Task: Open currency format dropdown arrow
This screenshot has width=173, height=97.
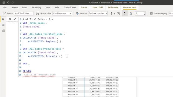Action: (115, 13)
